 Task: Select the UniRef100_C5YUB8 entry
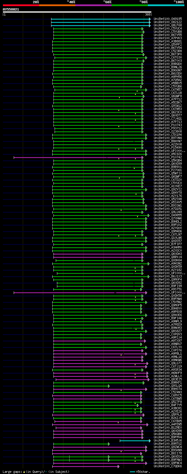pyautogui.click(x=168, y=32)
